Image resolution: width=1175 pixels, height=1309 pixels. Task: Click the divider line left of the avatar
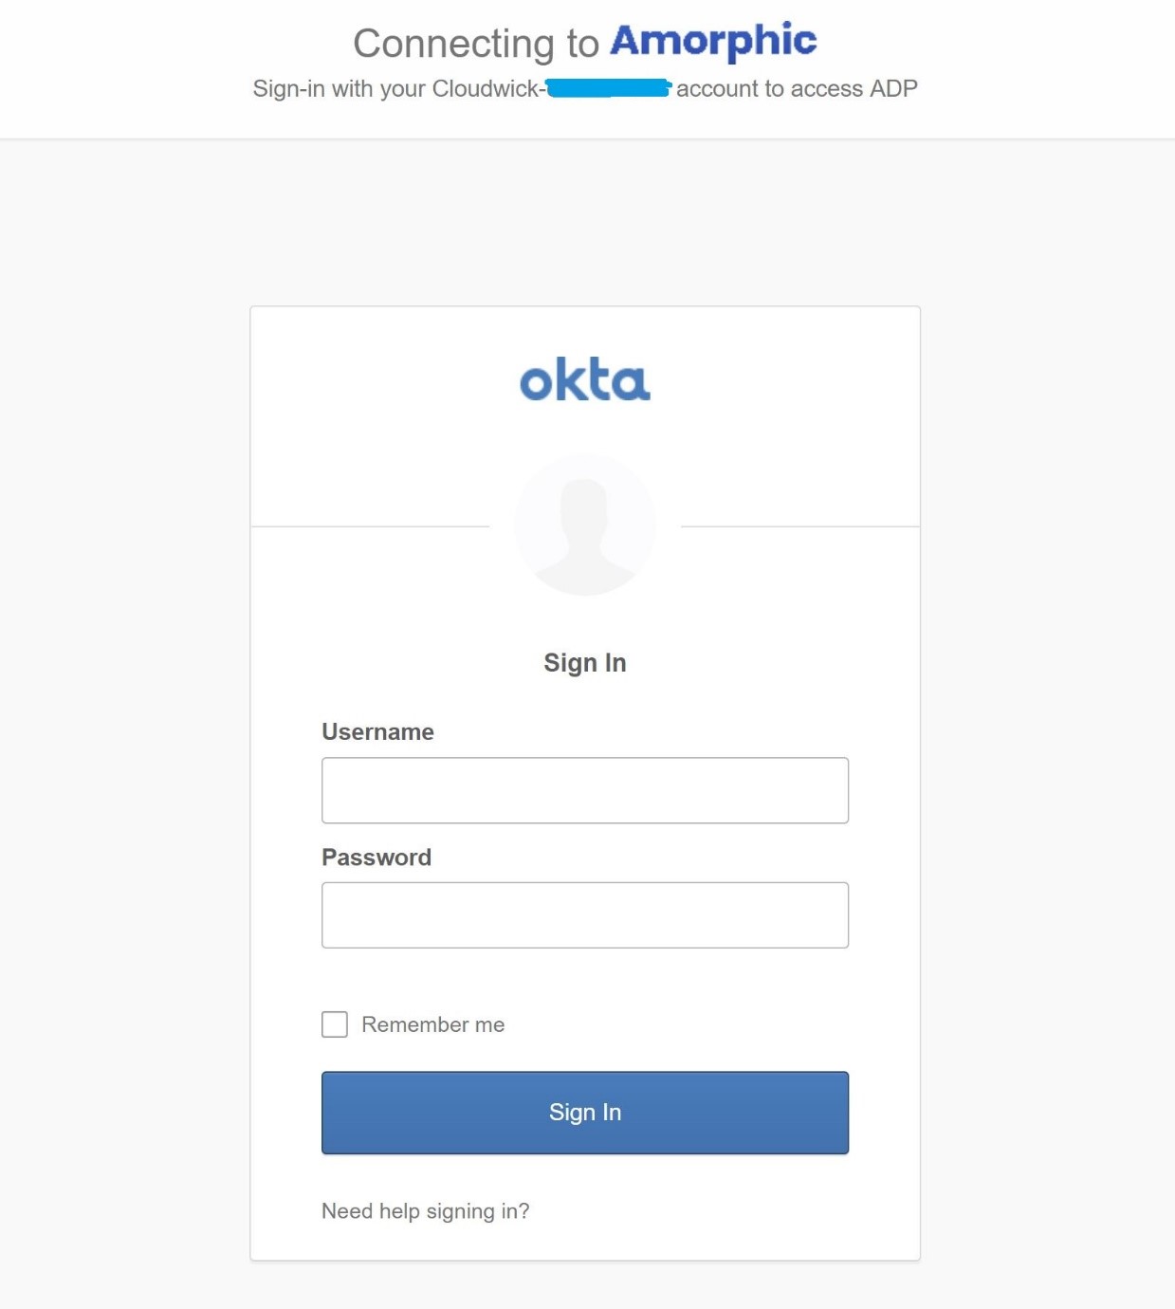pos(370,526)
